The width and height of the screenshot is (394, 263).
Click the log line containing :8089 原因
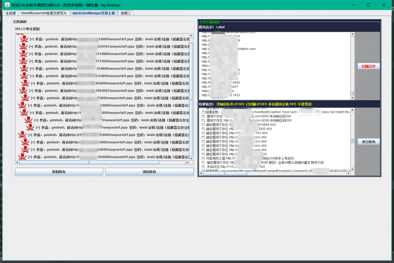263,162
